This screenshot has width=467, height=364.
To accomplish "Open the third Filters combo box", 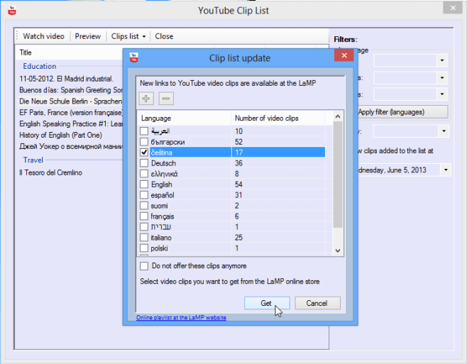I will tap(442, 94).
